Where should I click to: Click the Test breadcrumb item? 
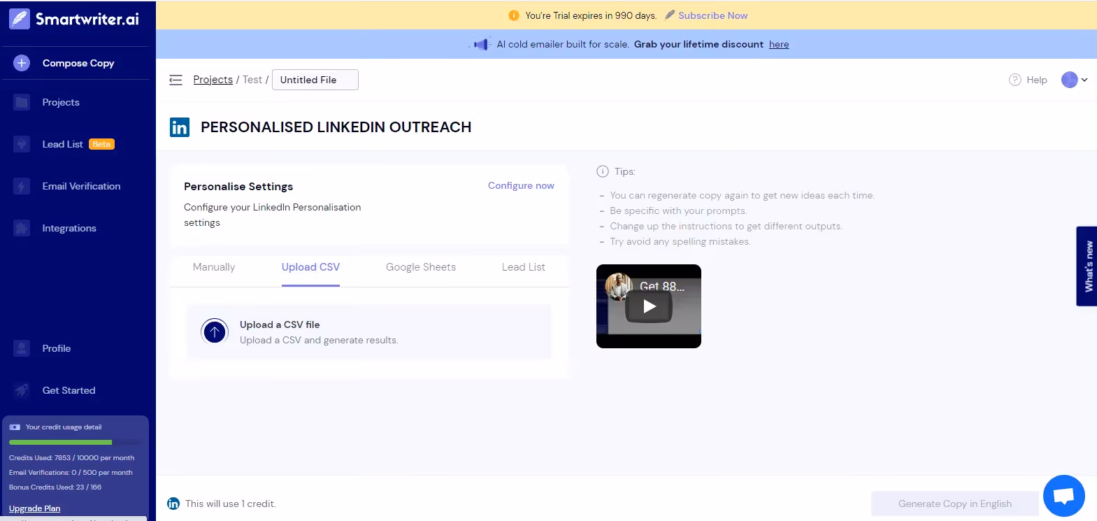point(252,80)
